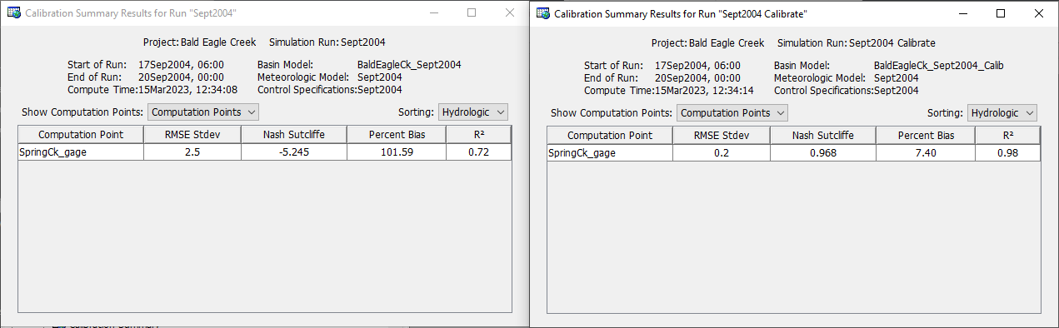Select the 0.968 Nash Sutcliffe cell
Screen dimensions: 1059x328
click(822, 152)
